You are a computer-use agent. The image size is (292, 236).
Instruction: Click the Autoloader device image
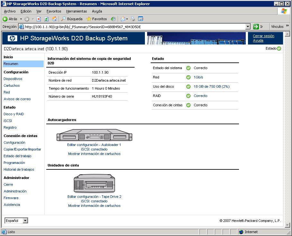tap(94, 135)
